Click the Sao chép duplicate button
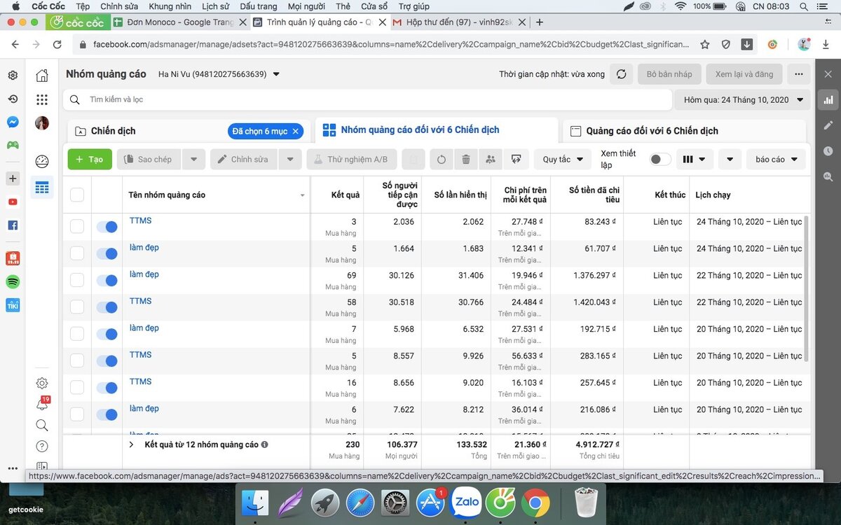The height and width of the screenshot is (525, 841). point(149,160)
